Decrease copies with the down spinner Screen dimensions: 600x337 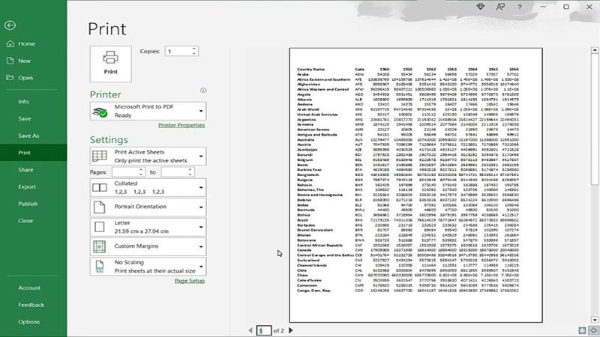pos(194,53)
